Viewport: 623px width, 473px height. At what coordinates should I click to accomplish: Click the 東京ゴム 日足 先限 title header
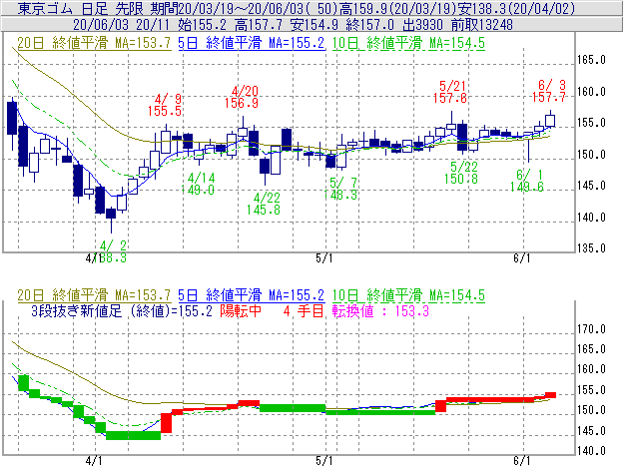[x=296, y=8]
